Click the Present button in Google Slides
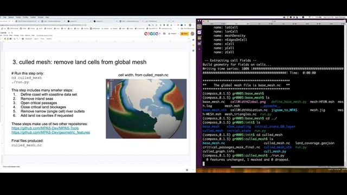Viewport: 347px width, 195px height. pyautogui.click(x=172, y=34)
